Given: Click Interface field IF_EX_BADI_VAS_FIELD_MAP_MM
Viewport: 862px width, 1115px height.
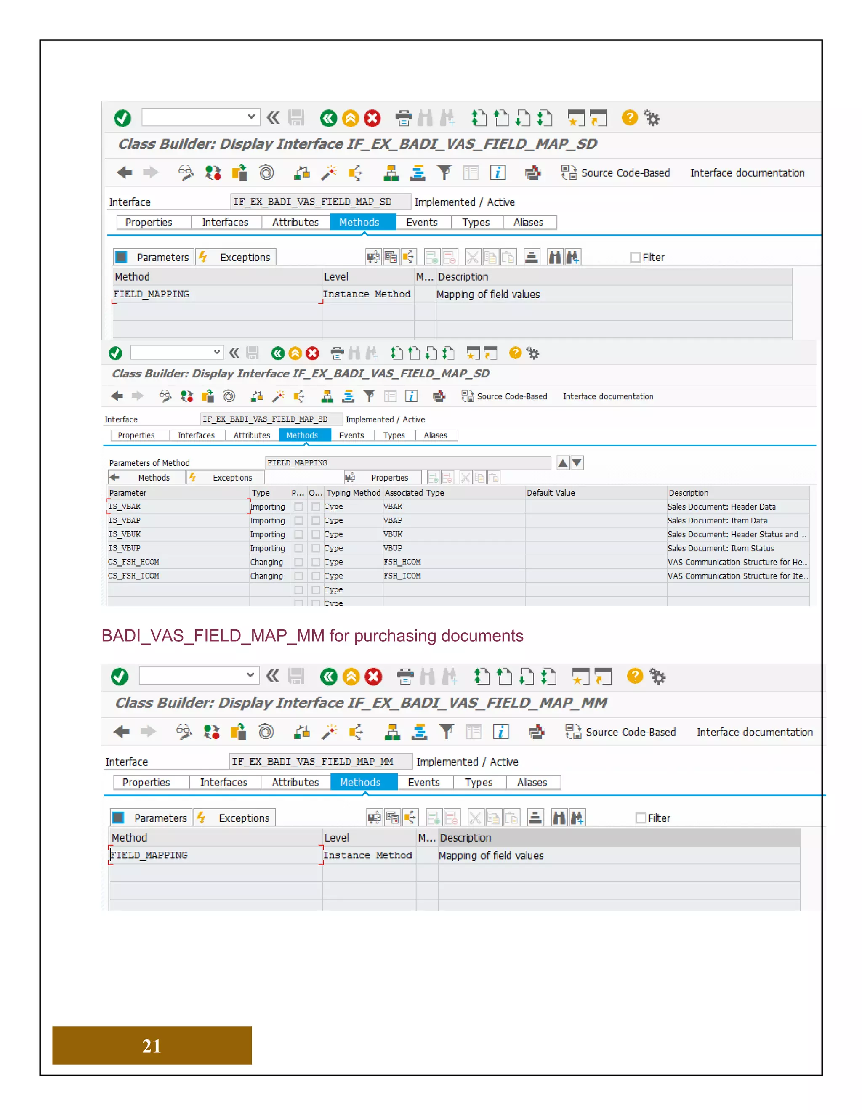Looking at the screenshot, I should pyautogui.click(x=321, y=762).
